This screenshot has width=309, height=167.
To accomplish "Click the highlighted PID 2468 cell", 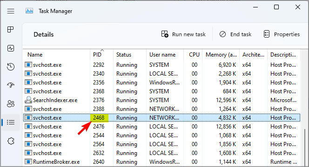I will coord(99,118).
